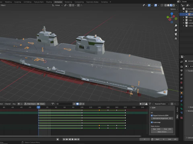Select material preview viewport shading
Viewport: 193px width, 144px height.
pos(171,5)
